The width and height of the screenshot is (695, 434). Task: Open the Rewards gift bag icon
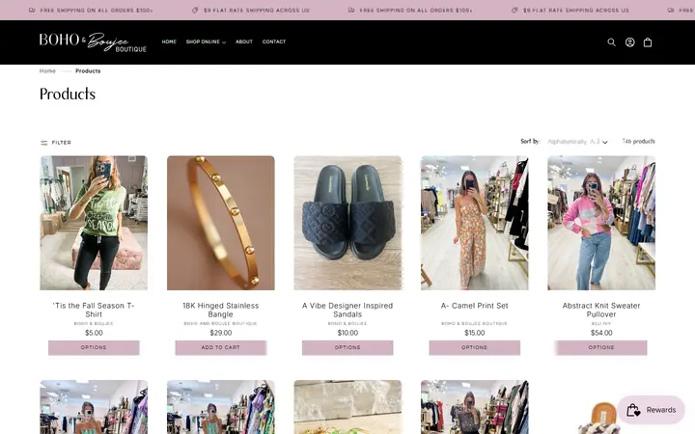coord(633,410)
